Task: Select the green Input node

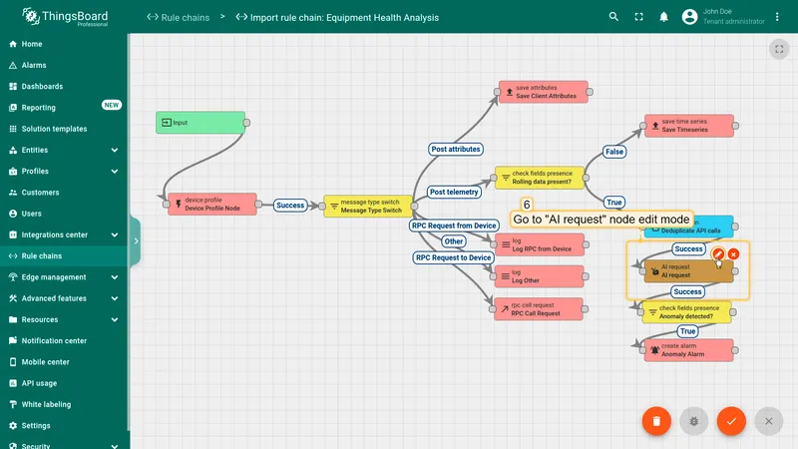Action: tap(200, 123)
